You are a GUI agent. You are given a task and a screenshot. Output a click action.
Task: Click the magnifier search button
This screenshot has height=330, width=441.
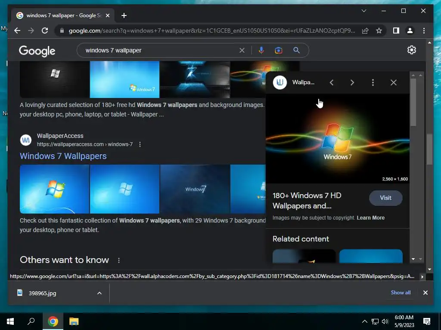tap(296, 51)
